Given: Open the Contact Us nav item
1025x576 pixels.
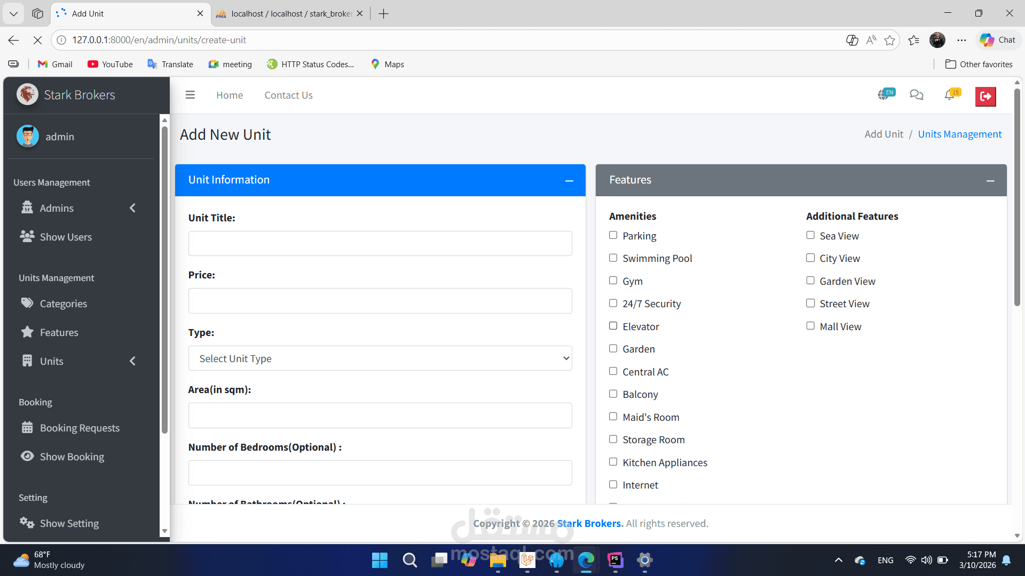Looking at the screenshot, I should click(x=288, y=95).
